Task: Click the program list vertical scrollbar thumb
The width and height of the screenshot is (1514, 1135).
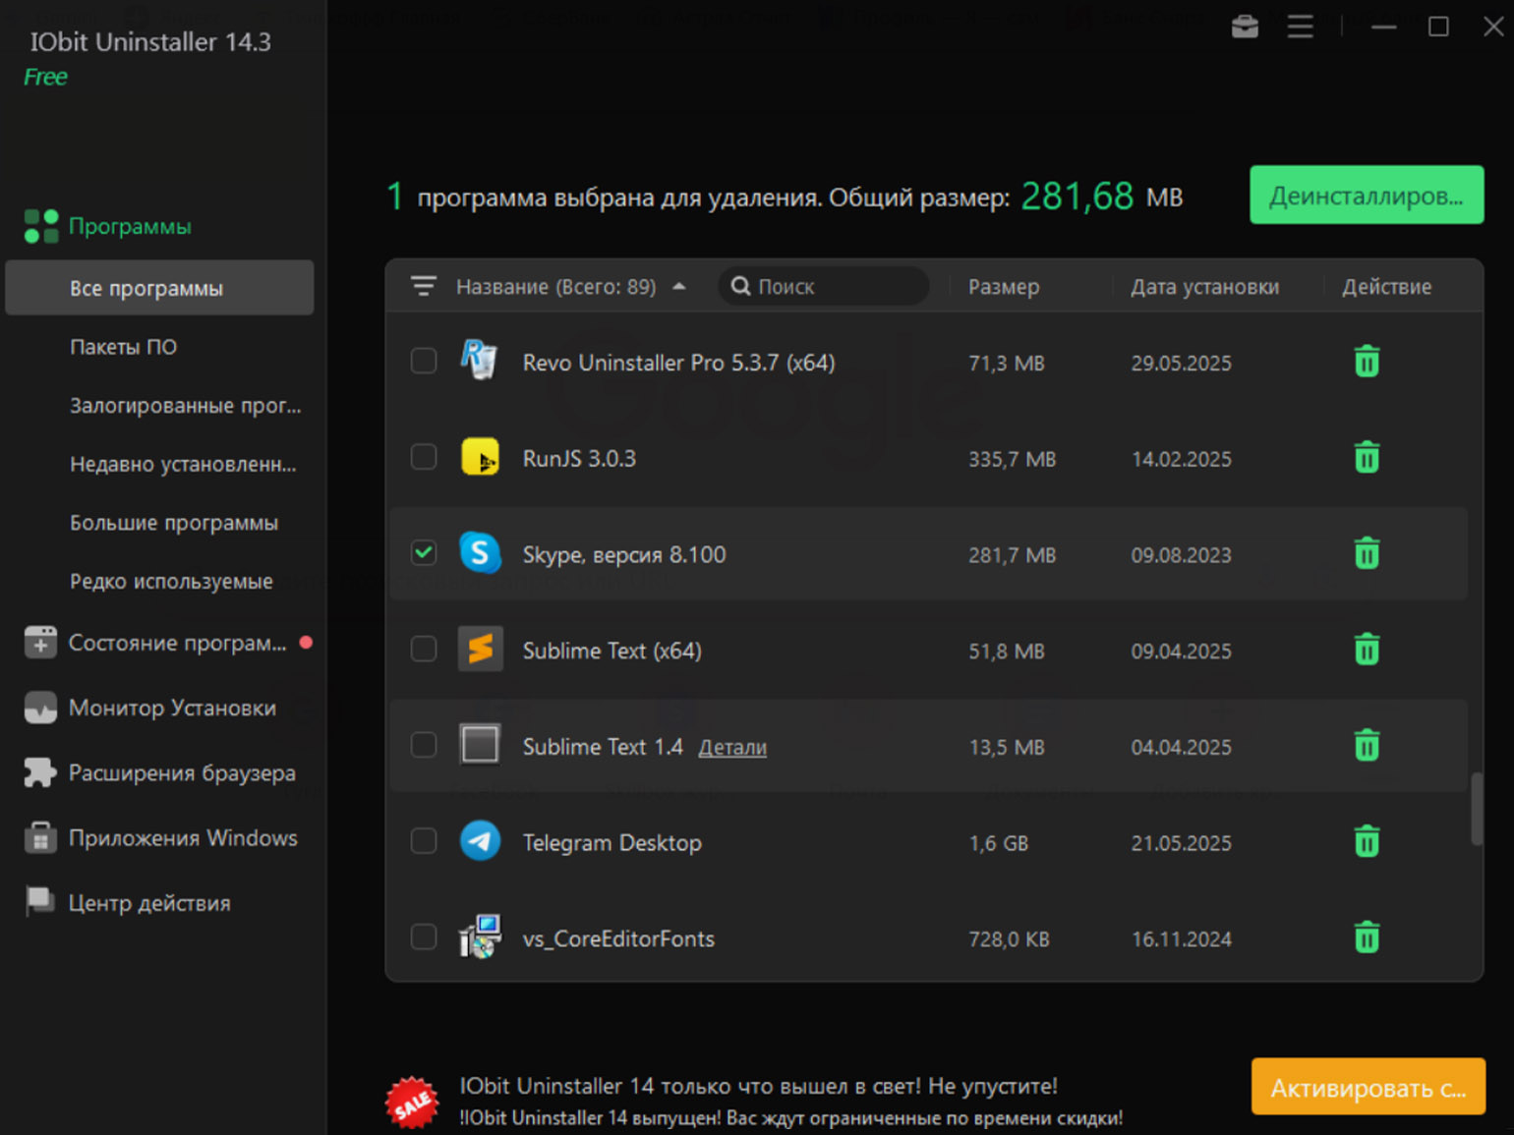Action: click(x=1476, y=809)
